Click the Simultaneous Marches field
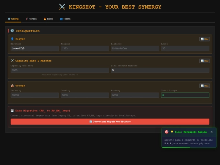The width and height of the screenshot is (220, 165). click(160, 70)
